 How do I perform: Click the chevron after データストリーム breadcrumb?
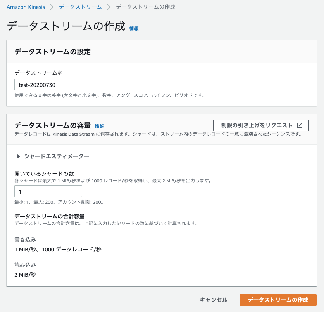109,7
